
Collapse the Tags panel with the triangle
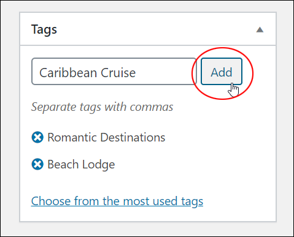(x=260, y=30)
